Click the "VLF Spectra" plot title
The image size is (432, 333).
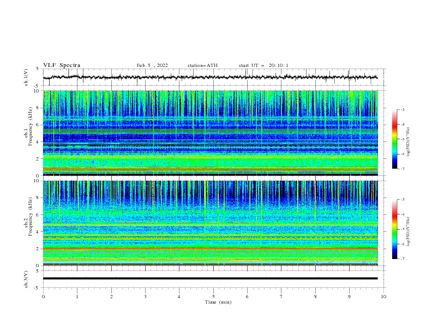click(x=62, y=65)
